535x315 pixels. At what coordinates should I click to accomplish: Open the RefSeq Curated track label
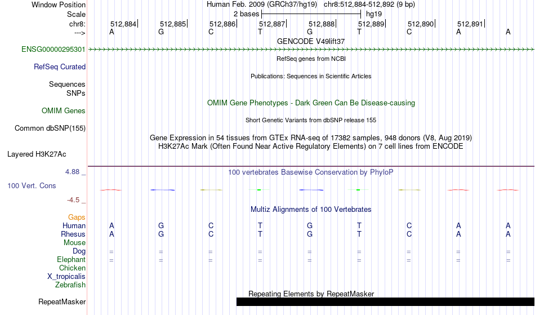pyautogui.click(x=60, y=67)
